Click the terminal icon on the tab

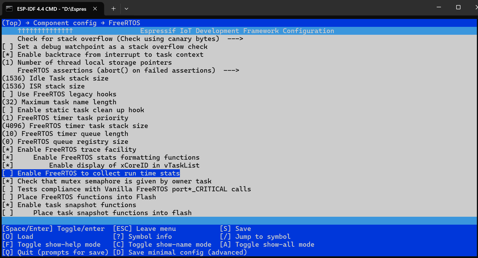(x=9, y=8)
